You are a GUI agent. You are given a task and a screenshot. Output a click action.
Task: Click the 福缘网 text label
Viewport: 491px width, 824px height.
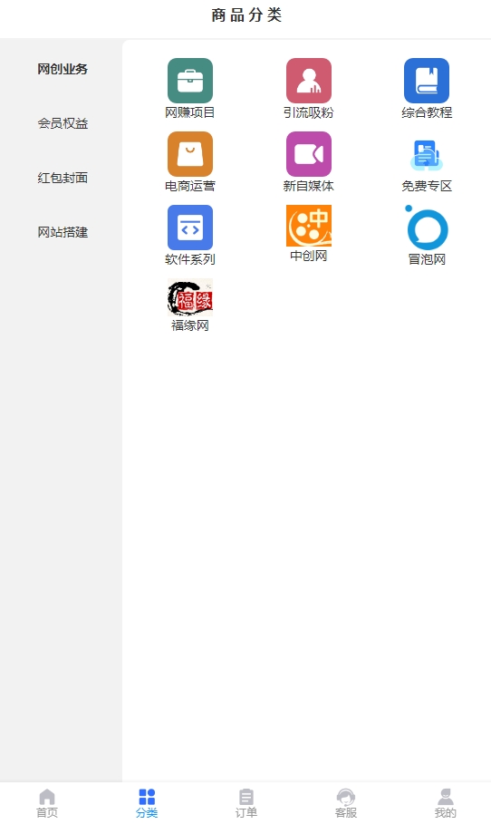(190, 325)
